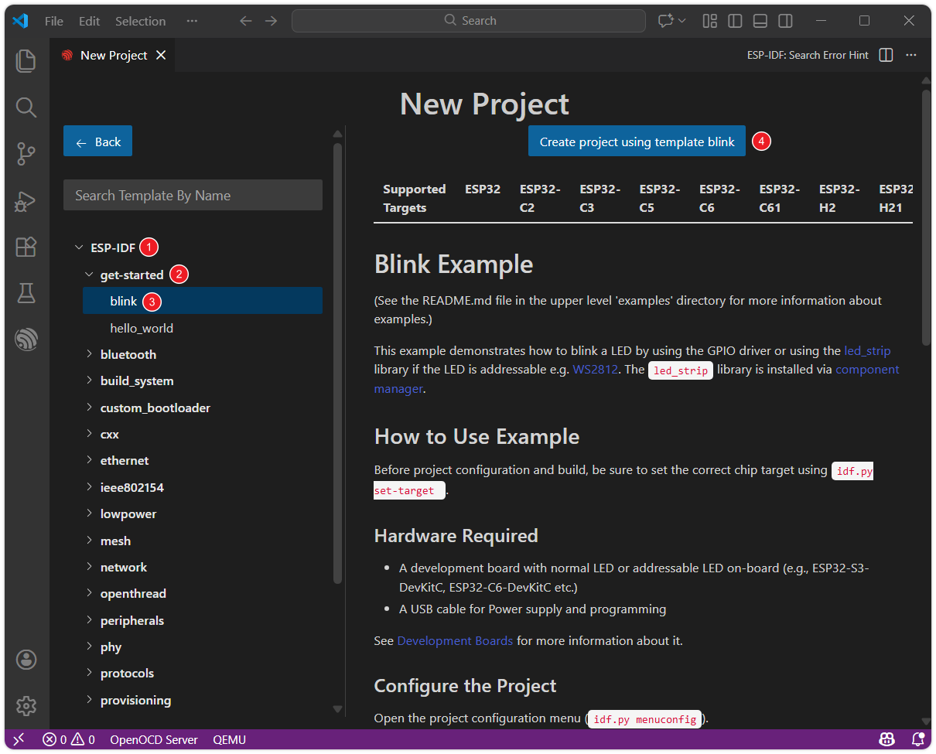Open Manage gear icon in activity bar
The image size is (936, 754).
26,705
